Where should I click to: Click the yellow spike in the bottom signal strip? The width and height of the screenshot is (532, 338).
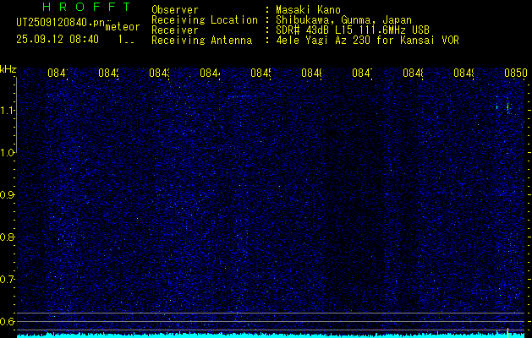tap(507, 333)
